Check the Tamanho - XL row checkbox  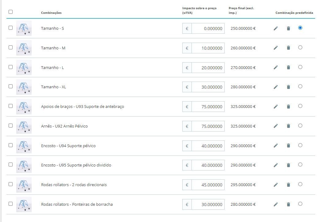coord(10,86)
